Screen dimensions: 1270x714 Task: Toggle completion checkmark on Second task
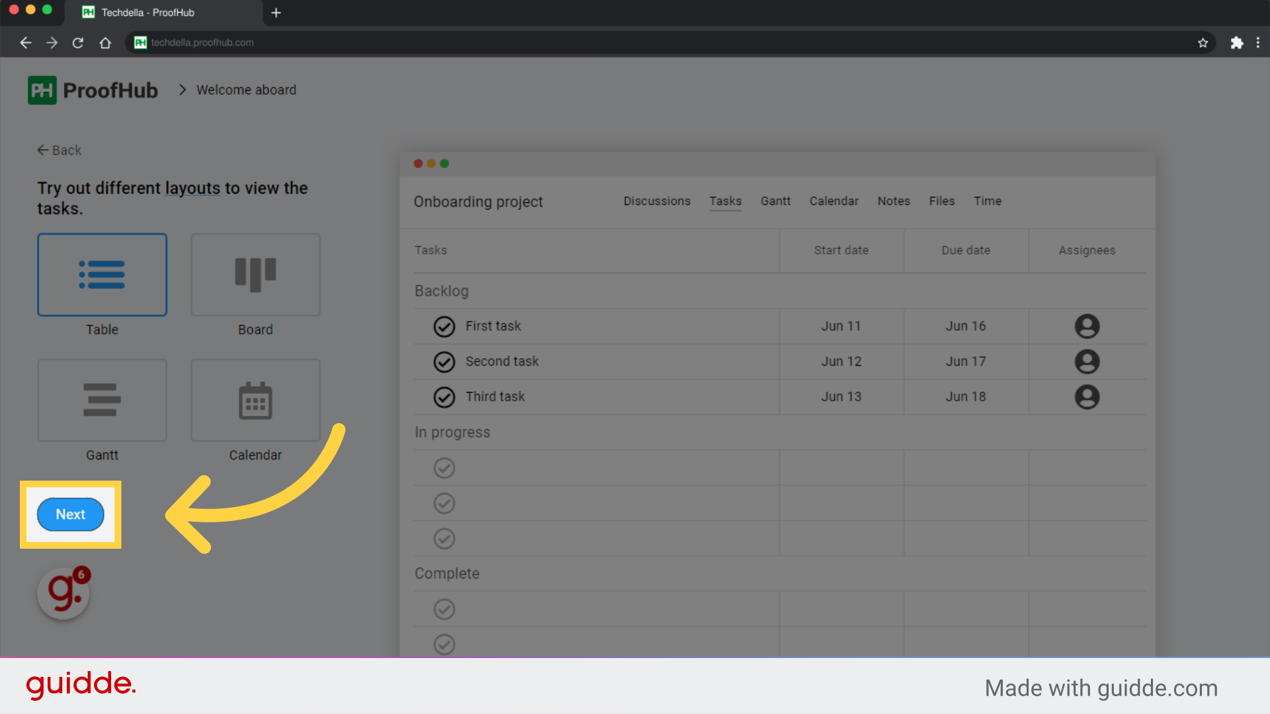click(444, 362)
